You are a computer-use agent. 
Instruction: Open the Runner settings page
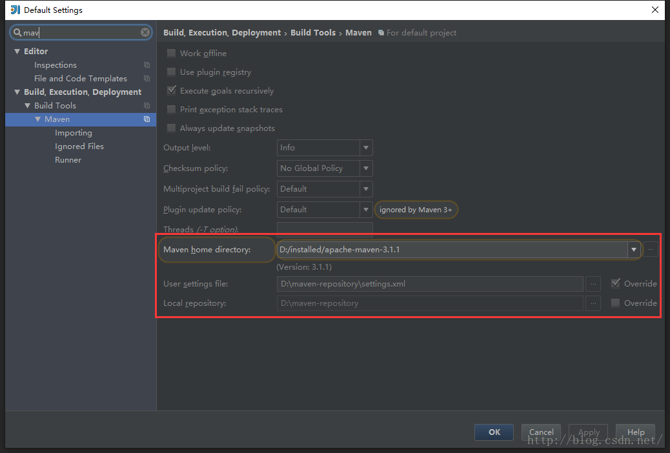(68, 160)
